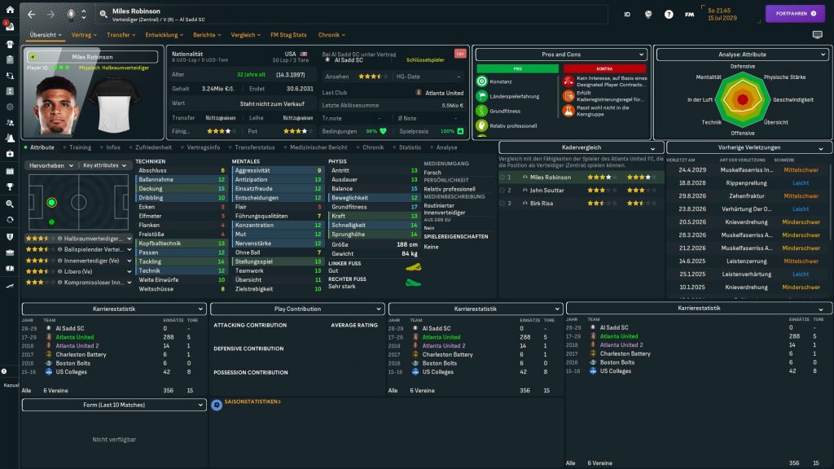834x469 pixels.
Task: Go back using the left arrow
Action: coord(32,14)
